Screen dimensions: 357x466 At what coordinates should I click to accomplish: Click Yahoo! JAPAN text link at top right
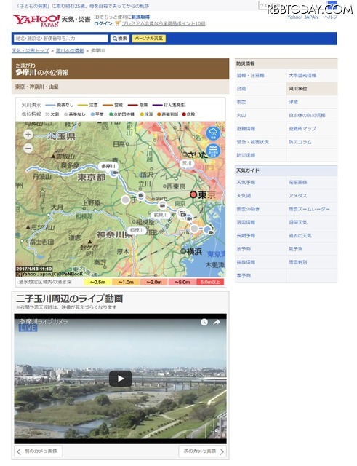click(302, 17)
